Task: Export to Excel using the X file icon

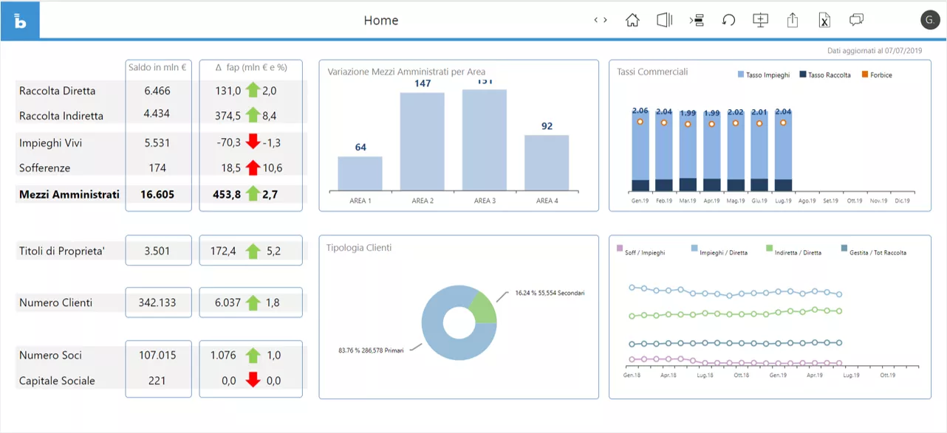Action: click(824, 20)
